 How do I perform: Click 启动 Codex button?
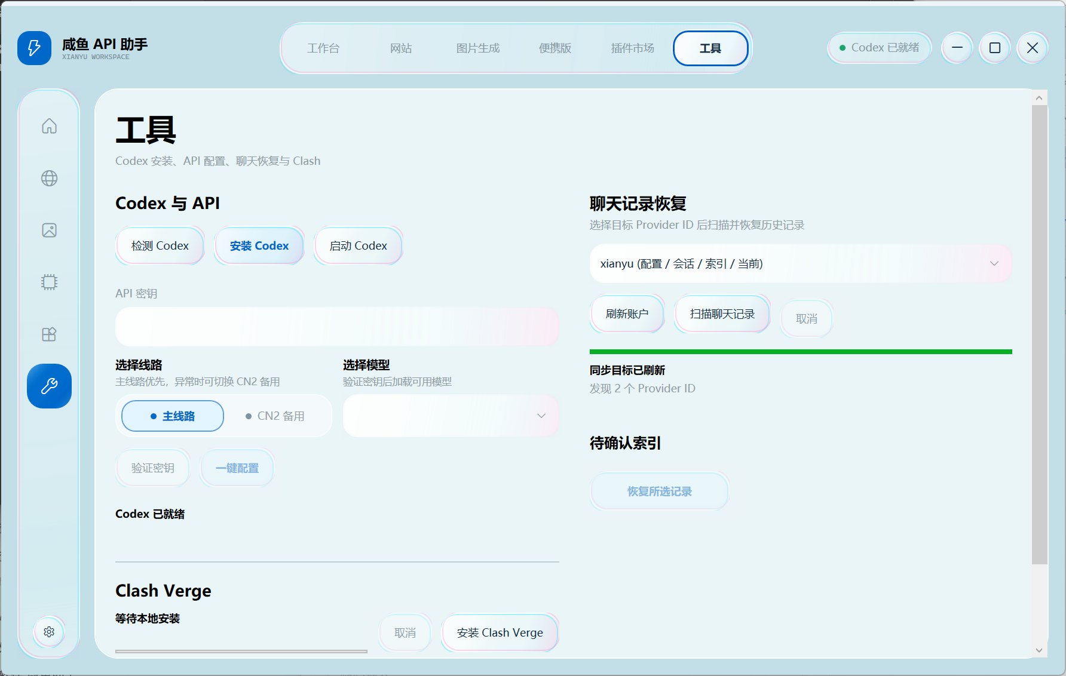coord(359,245)
